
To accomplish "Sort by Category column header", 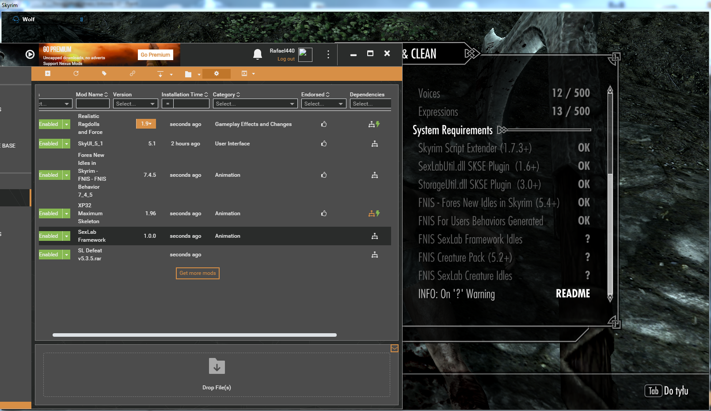I will (x=226, y=95).
